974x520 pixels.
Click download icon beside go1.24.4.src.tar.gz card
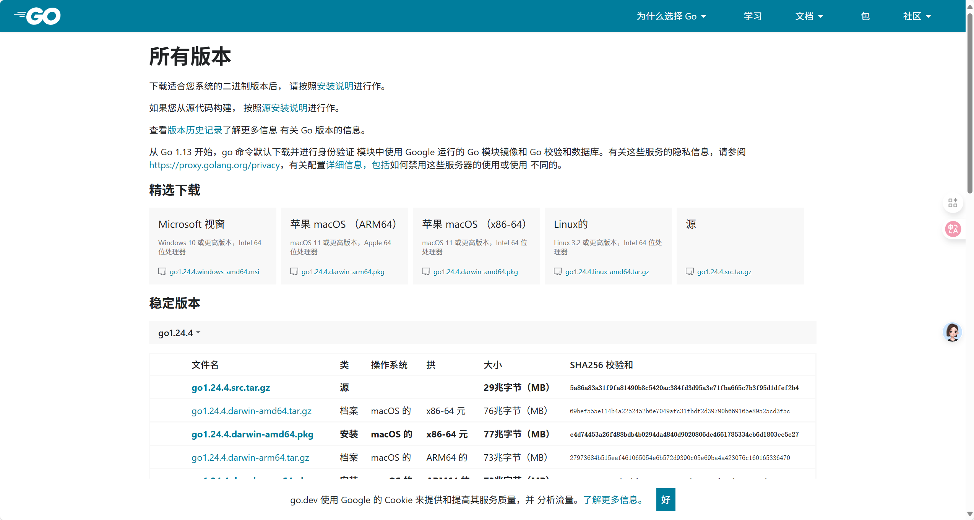click(690, 271)
